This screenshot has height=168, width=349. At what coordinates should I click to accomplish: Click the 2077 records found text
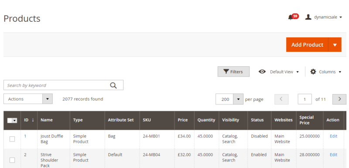click(x=83, y=99)
